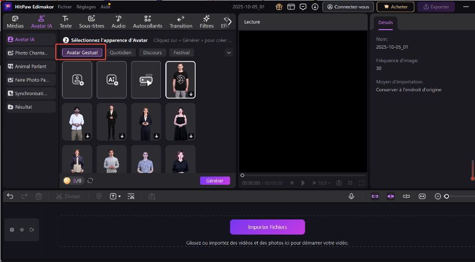Click the previous frame button
The image size is (475, 262).
pos(292,183)
